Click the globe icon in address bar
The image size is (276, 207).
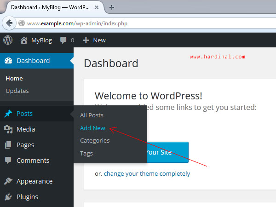pyautogui.click(x=22, y=23)
